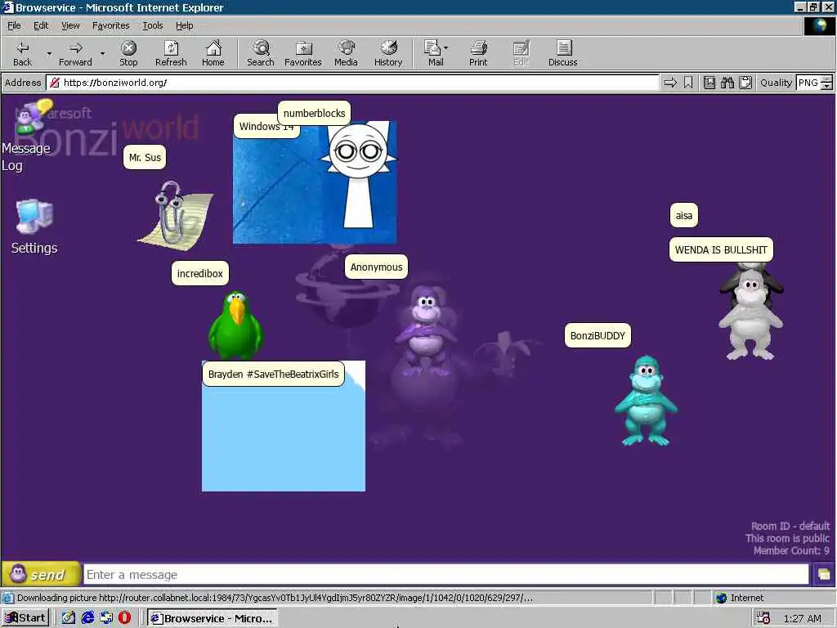Open the File menu

pyautogui.click(x=14, y=25)
